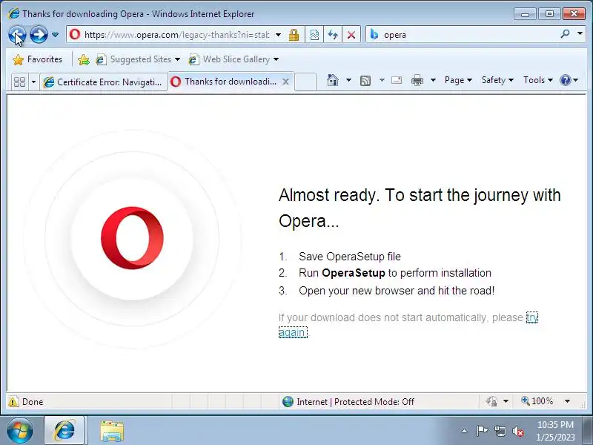593x445 pixels.
Task: Open the Tools menu
Action: tap(538, 80)
